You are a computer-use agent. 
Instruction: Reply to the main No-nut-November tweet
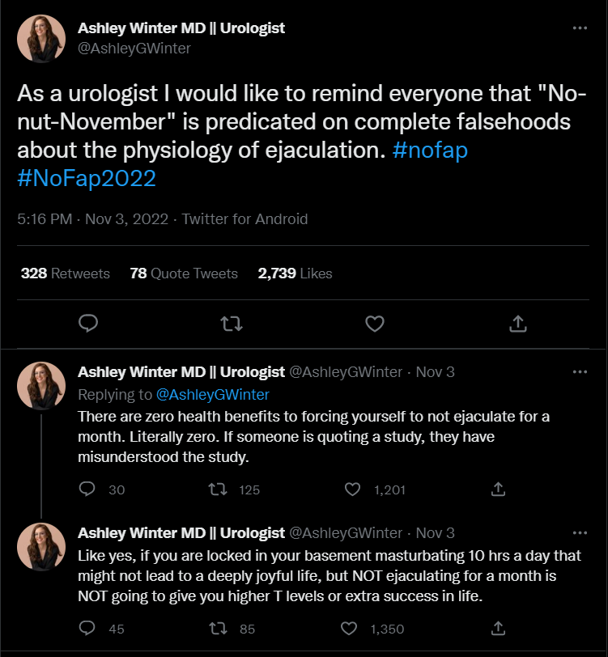[89, 324]
